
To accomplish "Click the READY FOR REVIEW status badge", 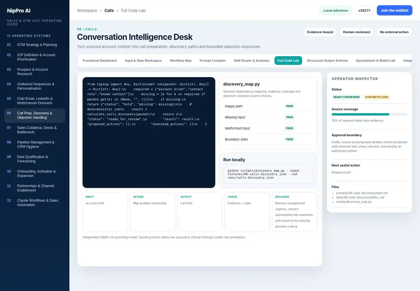I will (346, 97).
